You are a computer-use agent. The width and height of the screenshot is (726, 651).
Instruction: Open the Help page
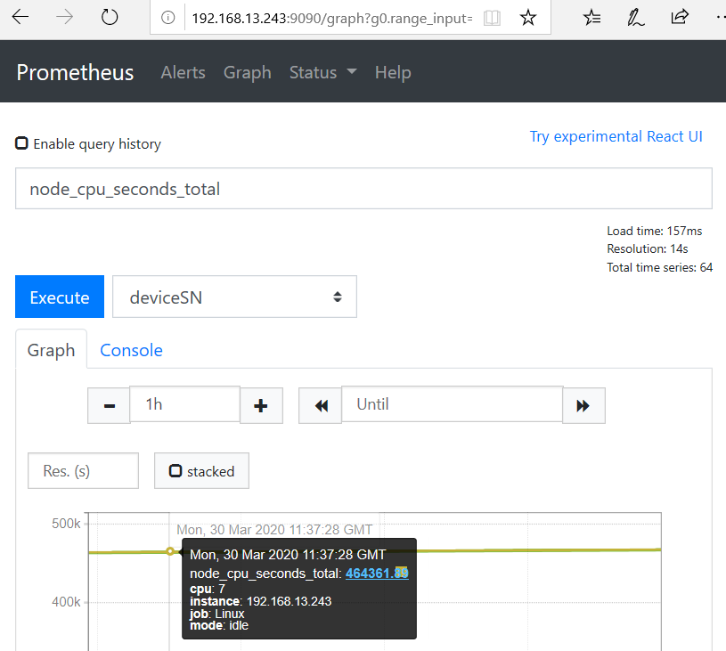point(393,72)
